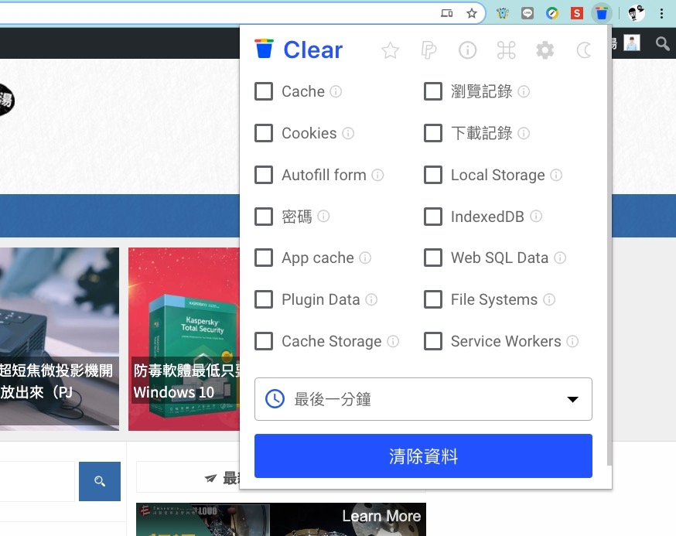Open the browser three-dot menu
Image resolution: width=676 pixels, height=536 pixels.
click(661, 13)
